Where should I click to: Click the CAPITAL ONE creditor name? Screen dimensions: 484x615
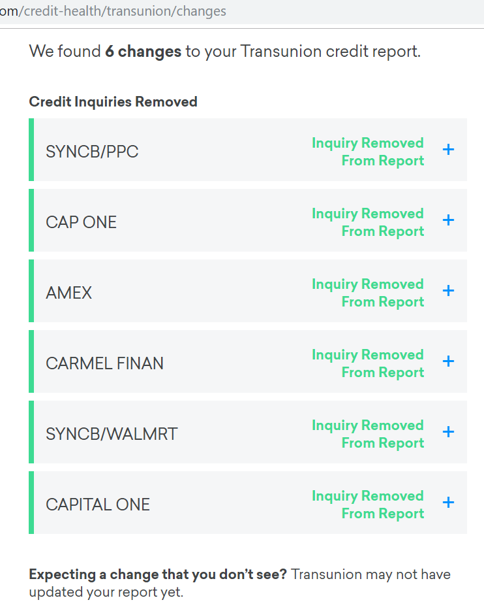tap(98, 505)
